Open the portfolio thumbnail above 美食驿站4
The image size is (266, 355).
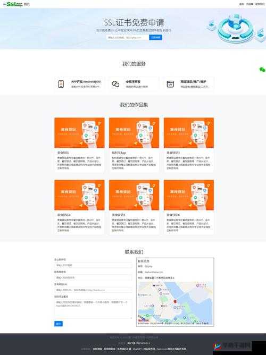pyautogui.click(x=79, y=195)
